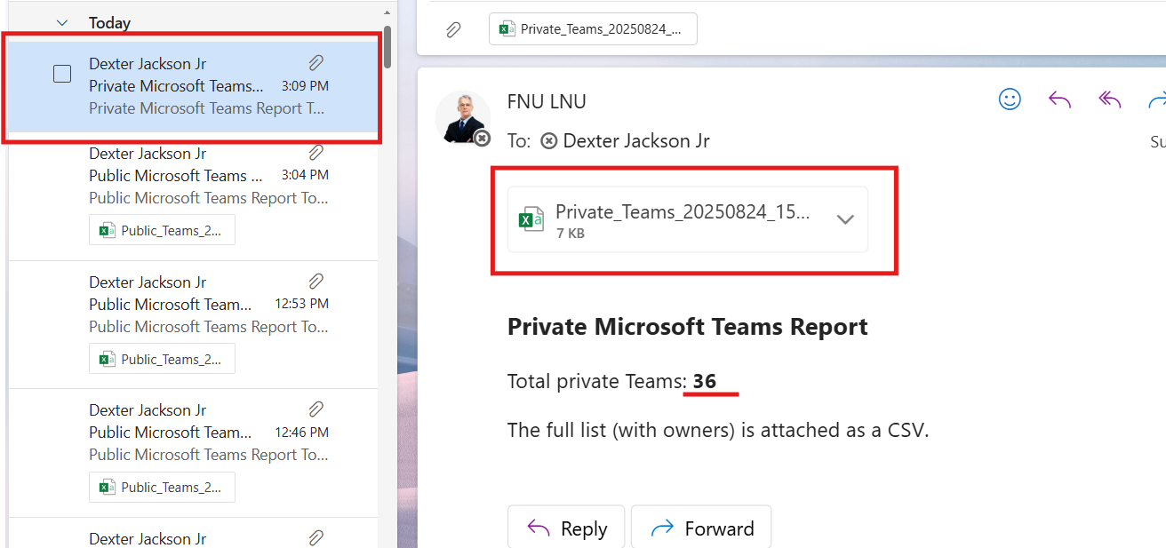Click the emoji reaction smiley icon
The height and width of the screenshot is (548, 1166).
pyautogui.click(x=1010, y=99)
